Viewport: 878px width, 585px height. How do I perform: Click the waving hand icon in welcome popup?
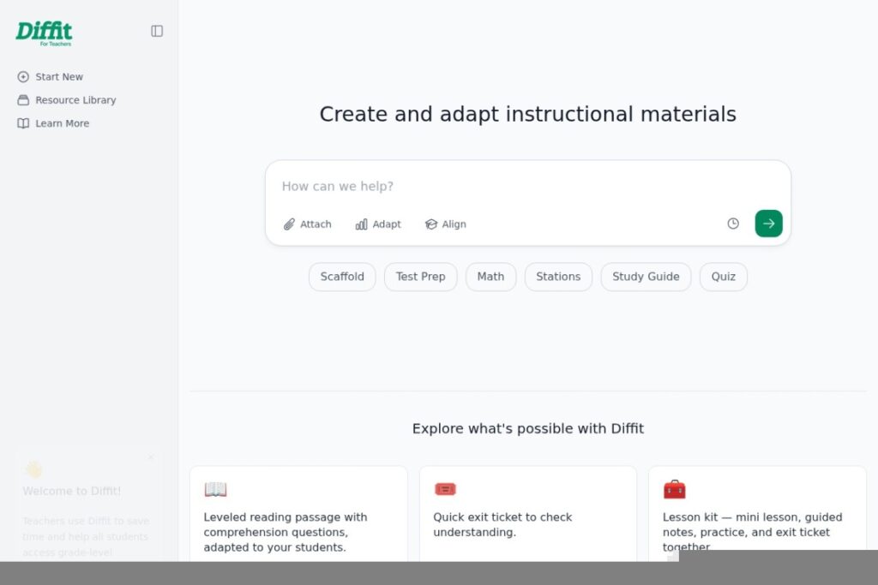click(x=33, y=469)
